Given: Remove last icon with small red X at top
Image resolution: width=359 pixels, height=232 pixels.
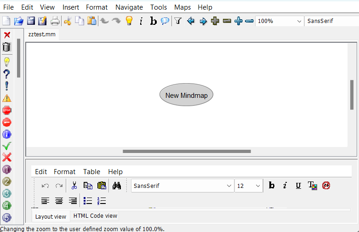Looking at the screenshot, I should [7, 35].
